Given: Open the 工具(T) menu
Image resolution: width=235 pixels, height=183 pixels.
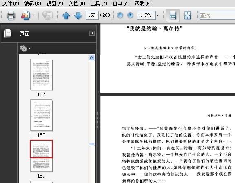Looking at the screenshot, I should point(99,3).
